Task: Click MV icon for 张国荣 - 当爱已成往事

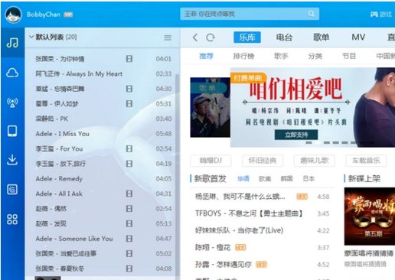Action: click(129, 253)
